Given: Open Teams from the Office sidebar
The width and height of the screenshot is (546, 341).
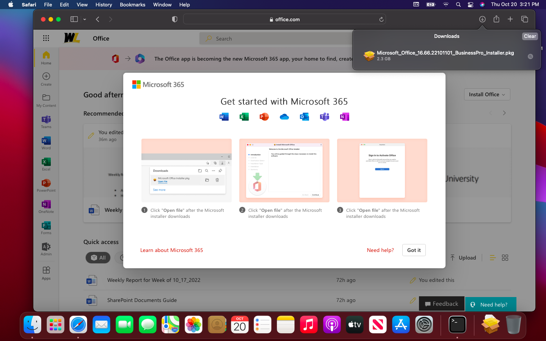Looking at the screenshot, I should coord(46,122).
